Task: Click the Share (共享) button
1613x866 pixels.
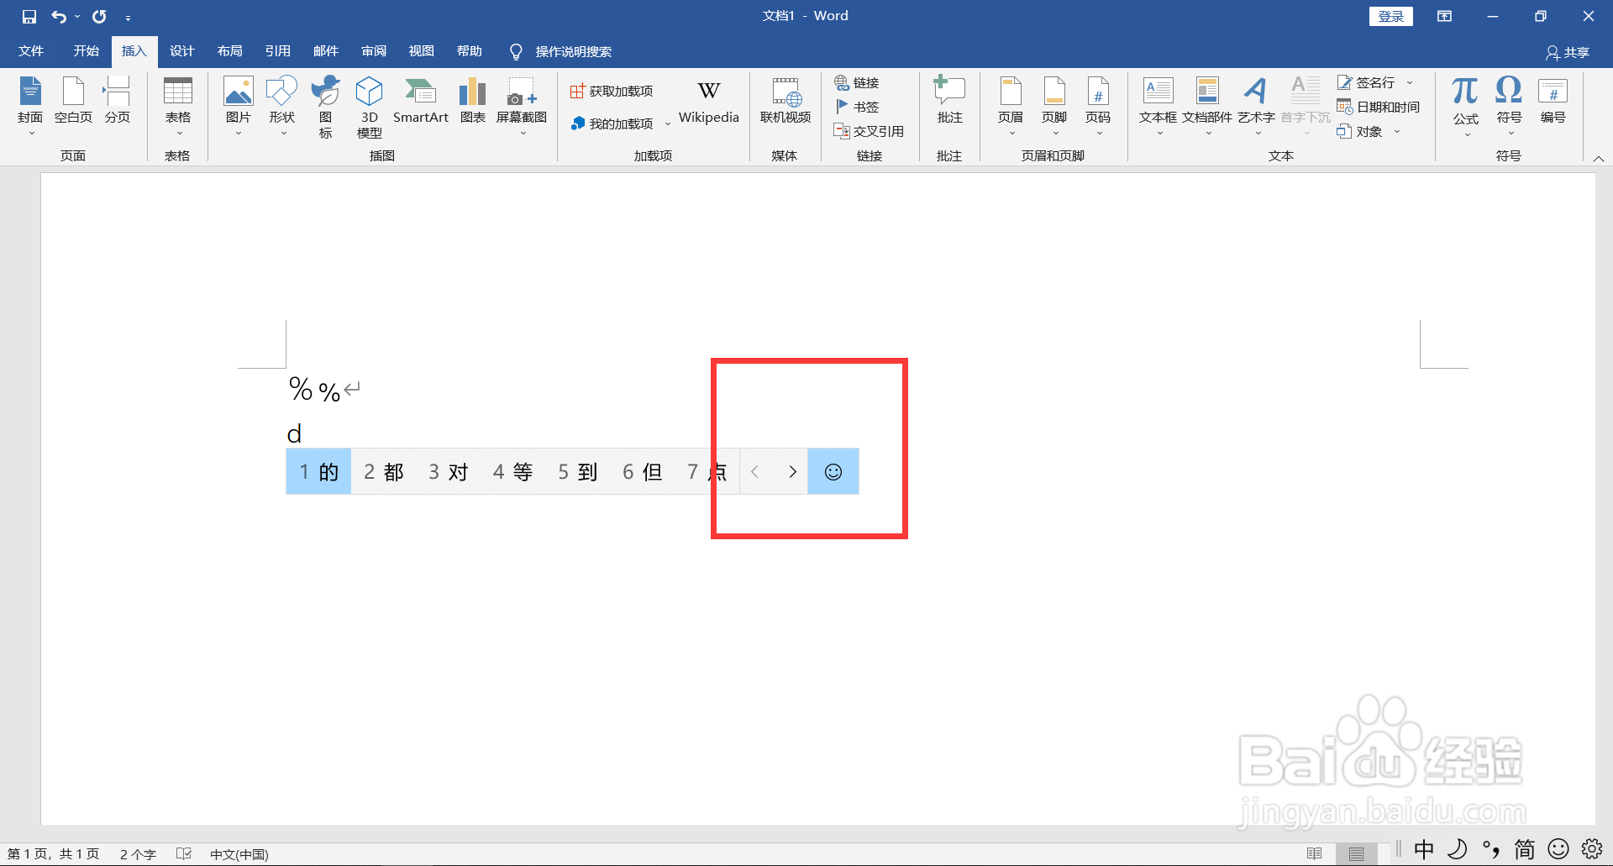Action: (x=1568, y=52)
